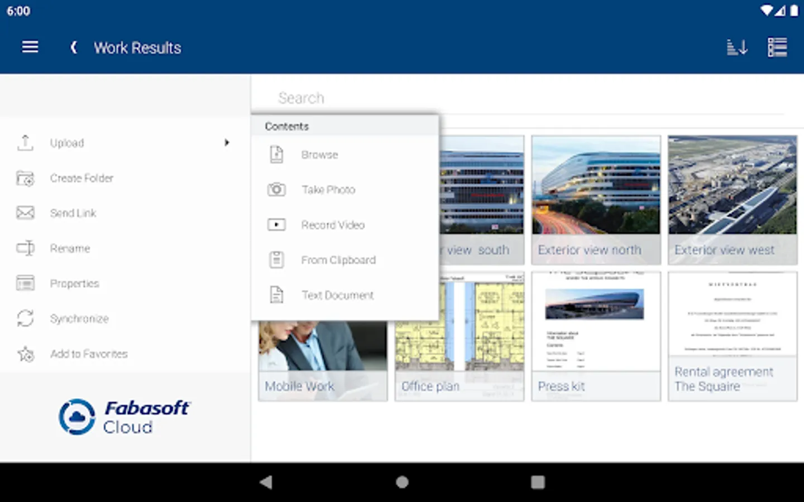Tap the Android home button
Image resolution: width=804 pixels, height=502 pixels.
pyautogui.click(x=402, y=482)
